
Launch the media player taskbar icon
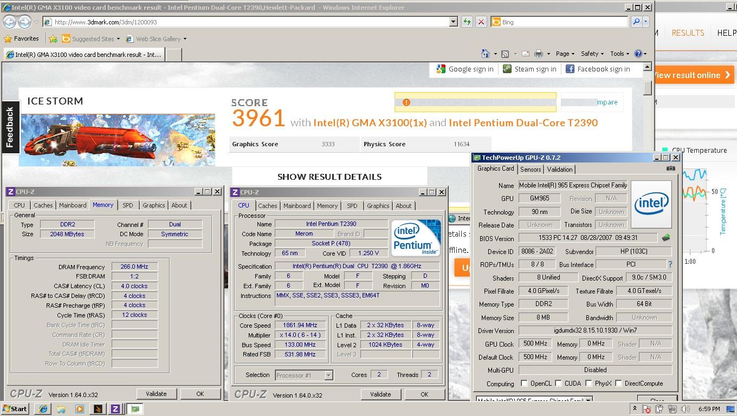(80, 409)
